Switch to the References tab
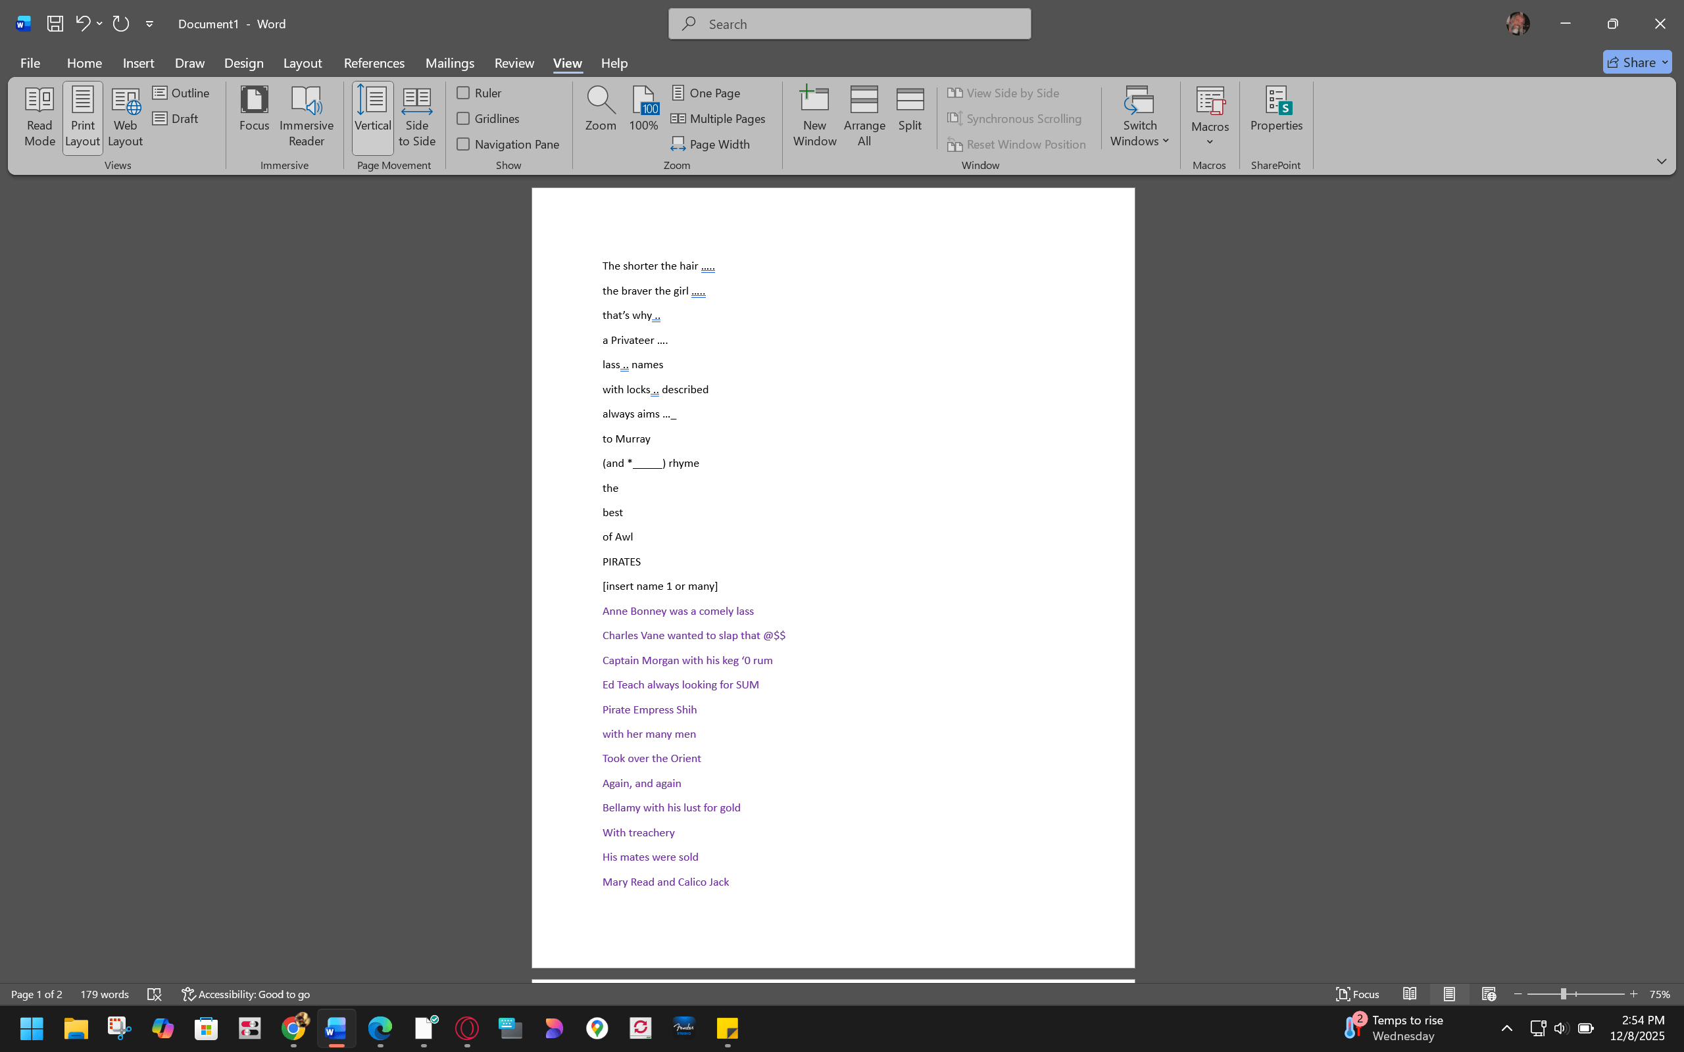The image size is (1684, 1052). pyautogui.click(x=374, y=62)
